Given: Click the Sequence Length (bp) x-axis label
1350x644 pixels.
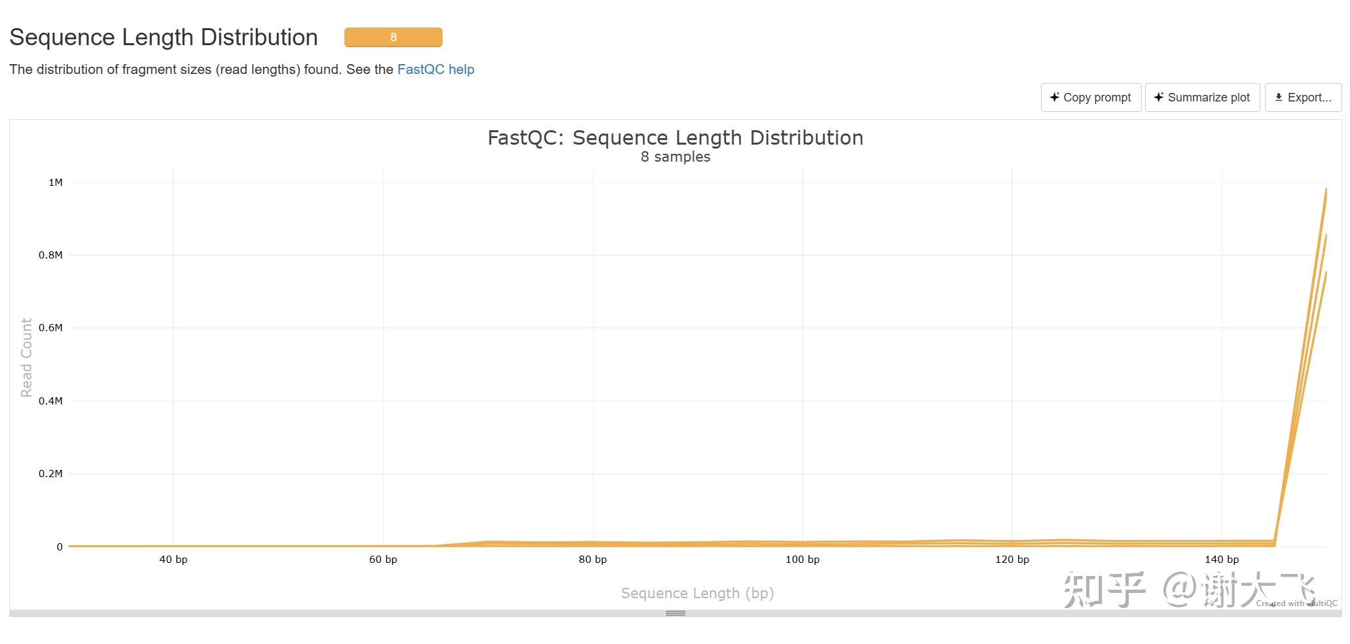Looking at the screenshot, I should tap(697, 593).
